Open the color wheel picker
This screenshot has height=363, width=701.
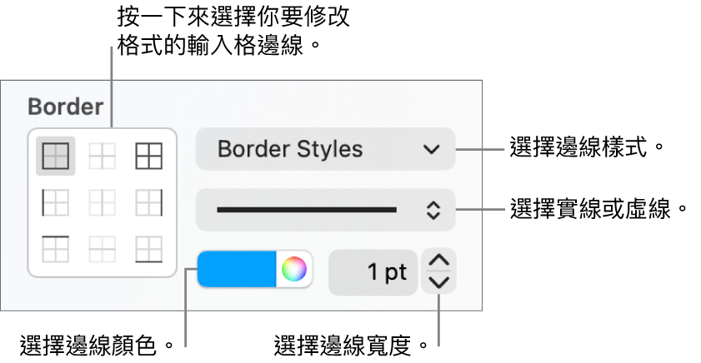pyautogui.click(x=294, y=269)
